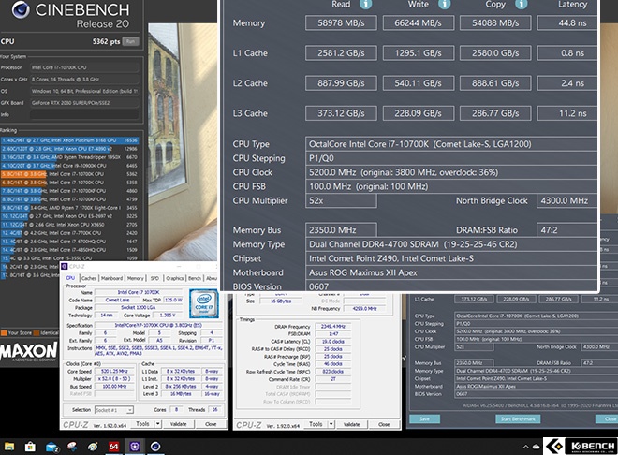This screenshot has width=618, height=455.
Task: Click Close in the left CPU-Z window
Action: (x=211, y=424)
